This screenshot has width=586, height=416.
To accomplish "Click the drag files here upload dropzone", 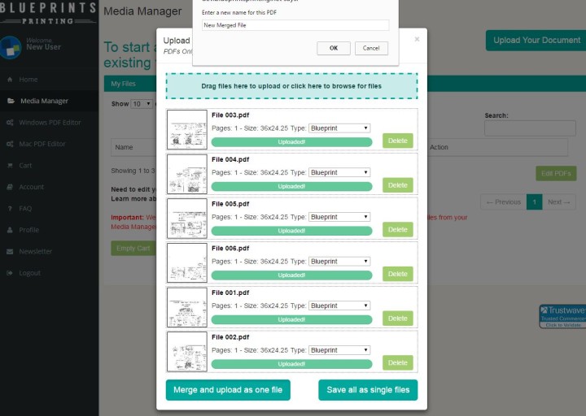I will click(x=291, y=86).
